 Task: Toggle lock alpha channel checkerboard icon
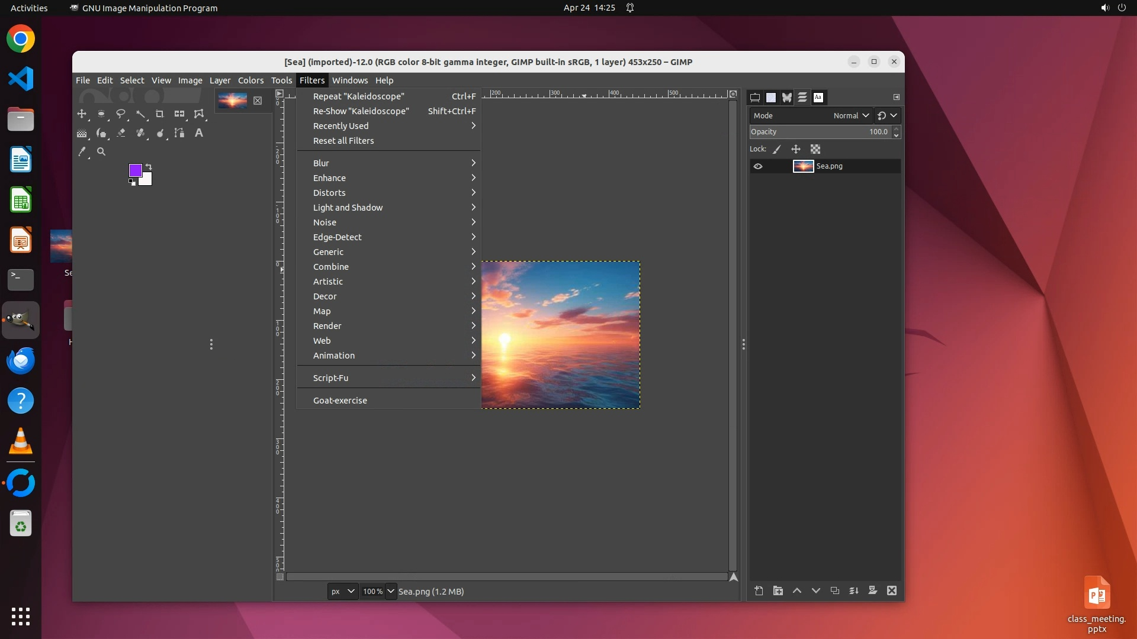click(815, 150)
